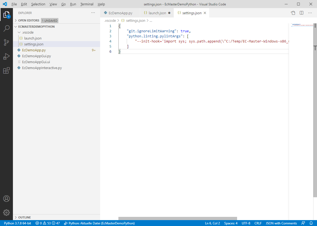
Task: Click the horizontal scrollbar in the editor
Action: point(178,218)
